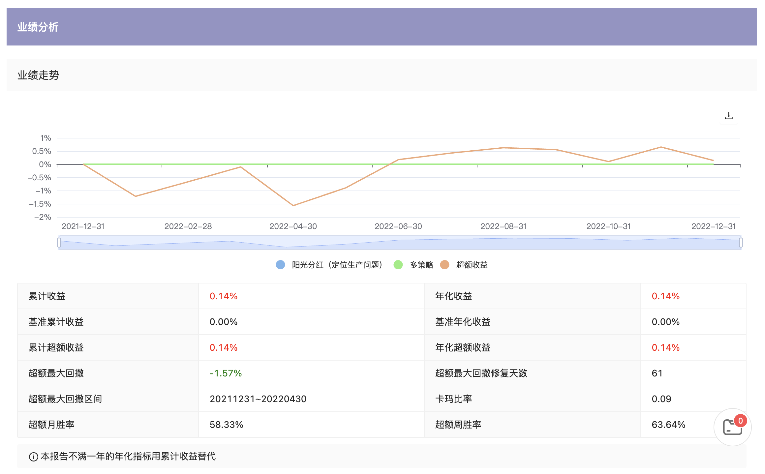
Task: Toggle 阳光分红 legend blue dot
Action: coord(280,265)
